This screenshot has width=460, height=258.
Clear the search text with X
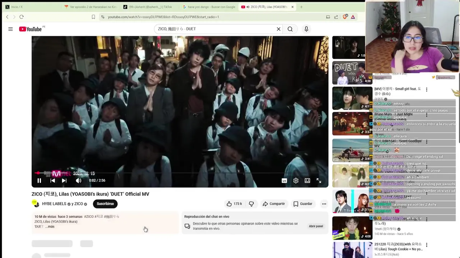(x=279, y=29)
